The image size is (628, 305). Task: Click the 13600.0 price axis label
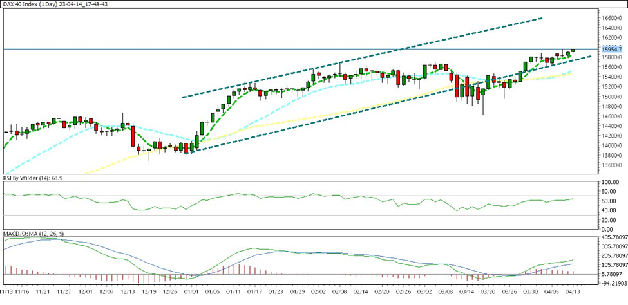(613, 166)
